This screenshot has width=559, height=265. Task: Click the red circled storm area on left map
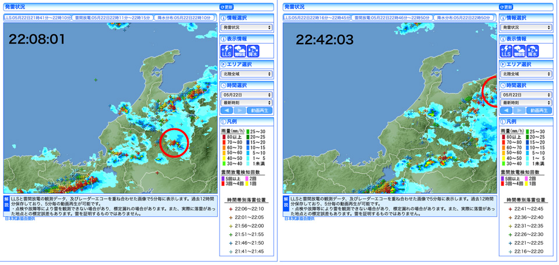point(174,142)
